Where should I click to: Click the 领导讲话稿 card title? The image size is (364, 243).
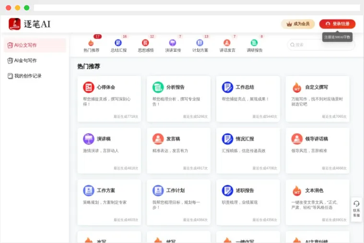tap(317, 139)
